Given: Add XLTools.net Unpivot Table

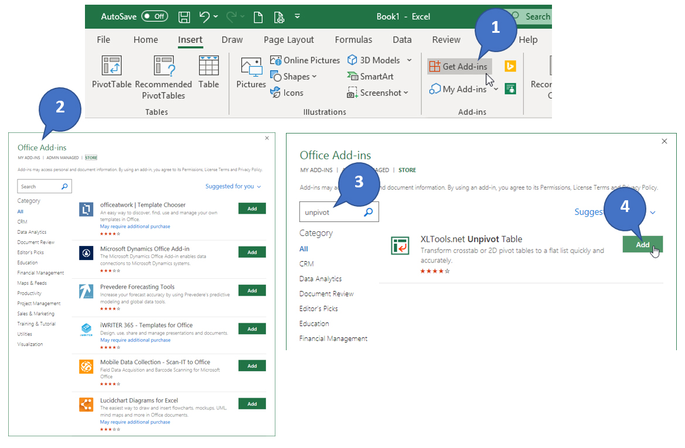Looking at the screenshot, I should (x=643, y=245).
